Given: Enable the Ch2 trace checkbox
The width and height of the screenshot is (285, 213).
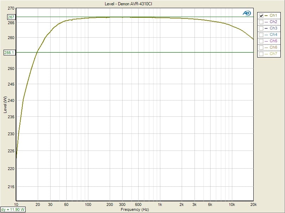Looking at the screenshot, I should point(261,22).
